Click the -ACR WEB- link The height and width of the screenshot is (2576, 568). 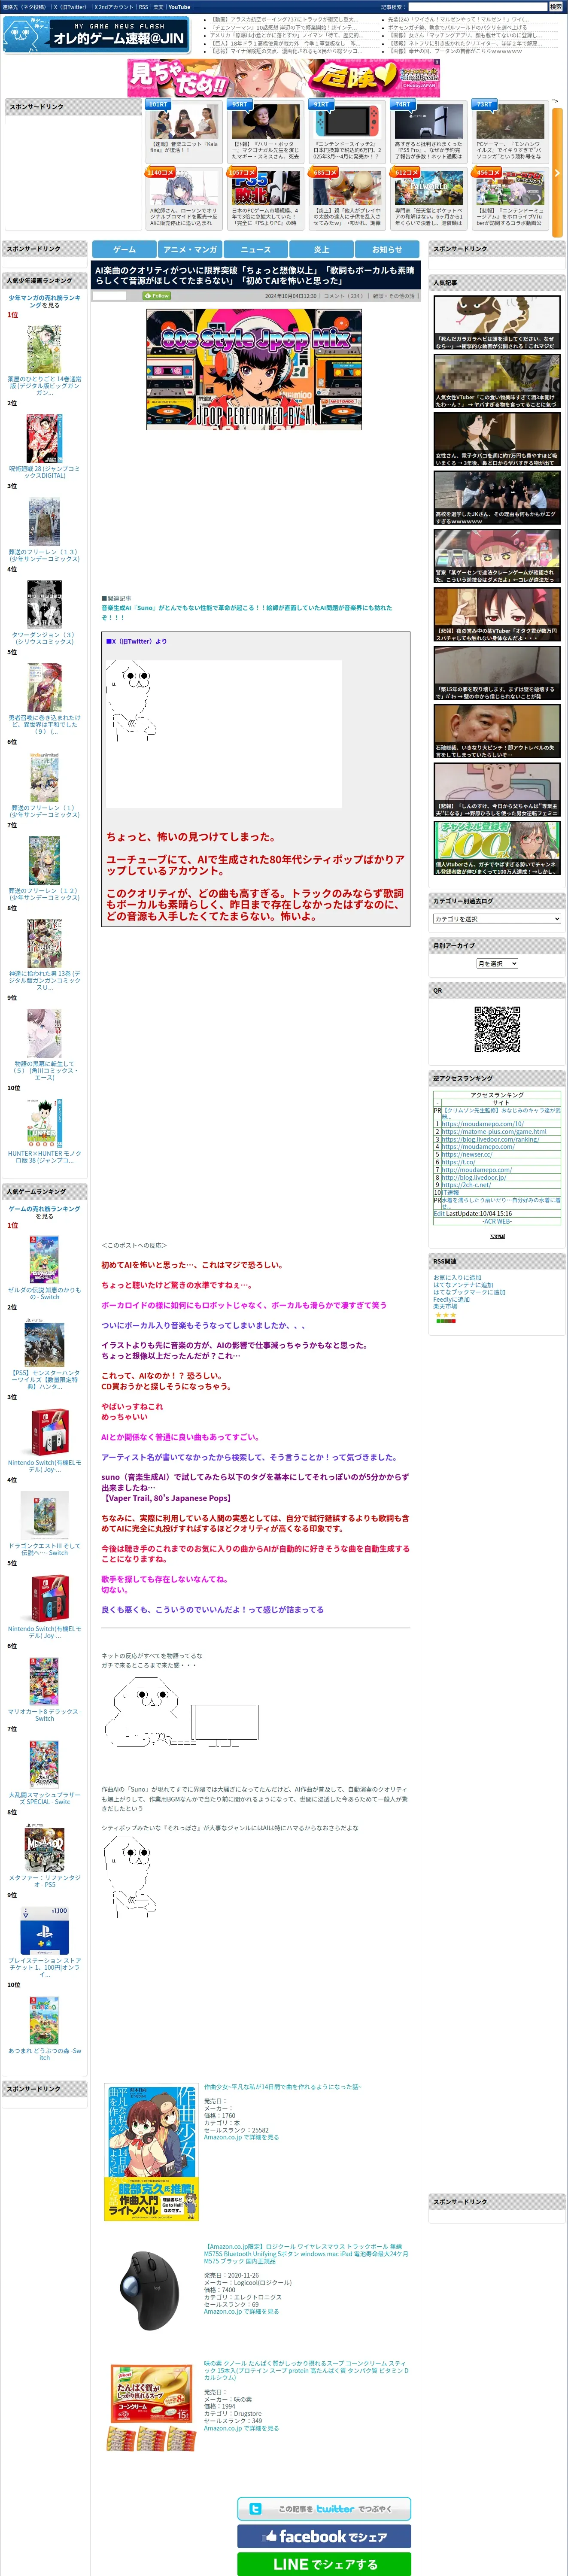tap(497, 1221)
